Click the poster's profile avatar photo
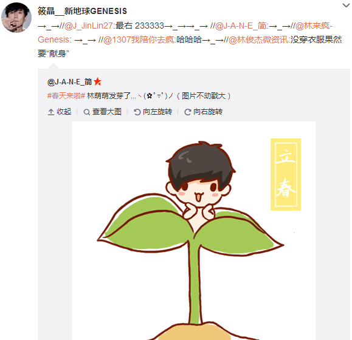Screen dimensions: 352x340 point(16,18)
